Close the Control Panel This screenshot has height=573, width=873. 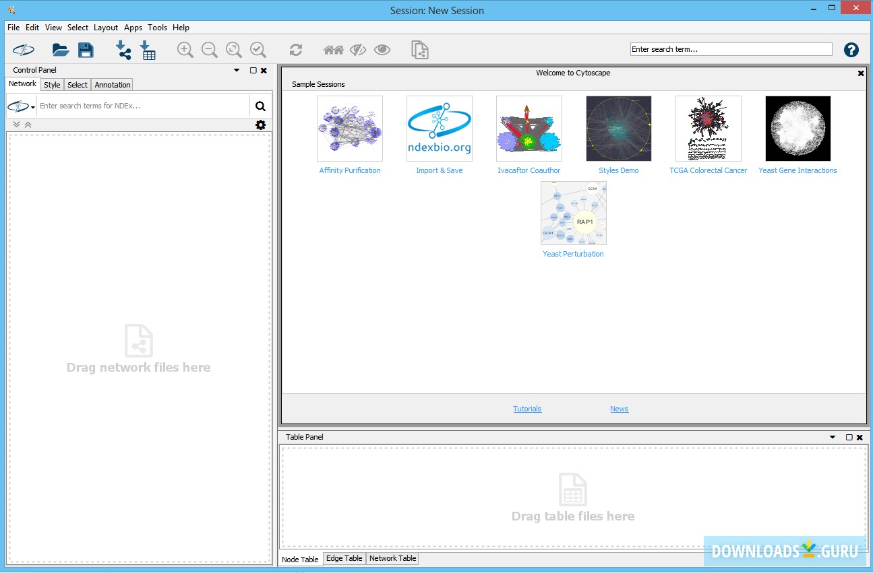coord(264,70)
